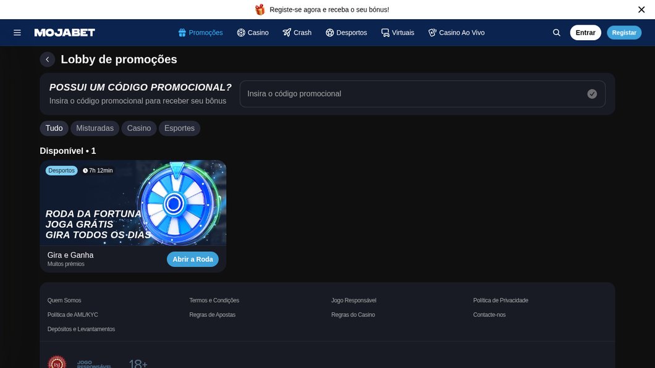The width and height of the screenshot is (655, 368).
Task: Close the registration bonus banner
Action: [641, 10]
